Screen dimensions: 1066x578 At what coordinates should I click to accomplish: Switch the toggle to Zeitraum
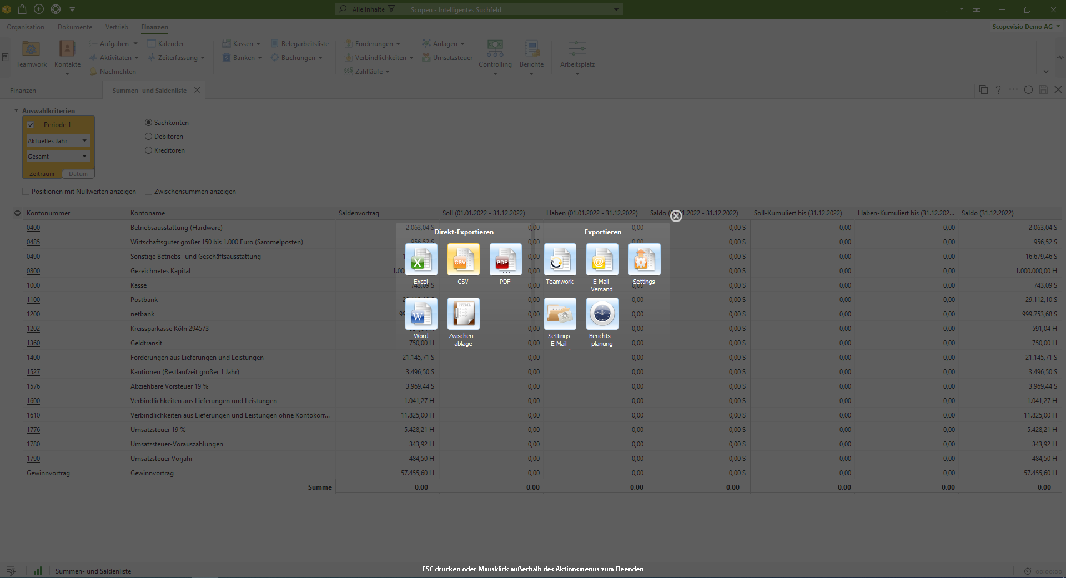42,174
